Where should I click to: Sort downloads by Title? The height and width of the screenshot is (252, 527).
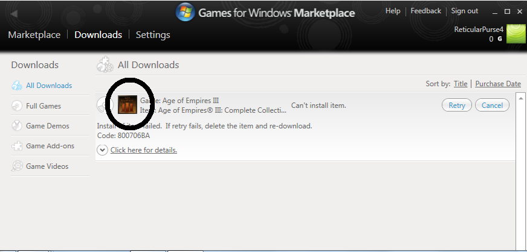point(461,84)
